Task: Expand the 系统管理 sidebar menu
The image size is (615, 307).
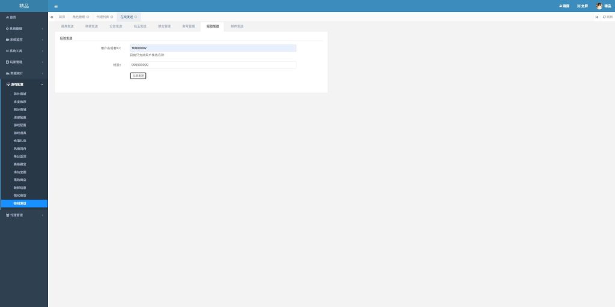Action: tap(24, 28)
